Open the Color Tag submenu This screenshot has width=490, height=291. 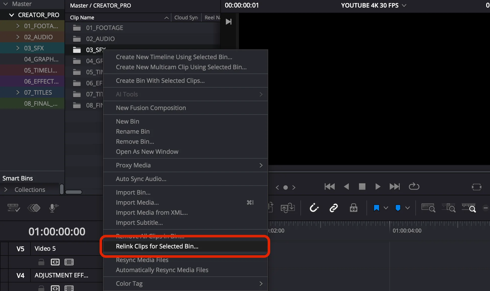tap(185, 283)
